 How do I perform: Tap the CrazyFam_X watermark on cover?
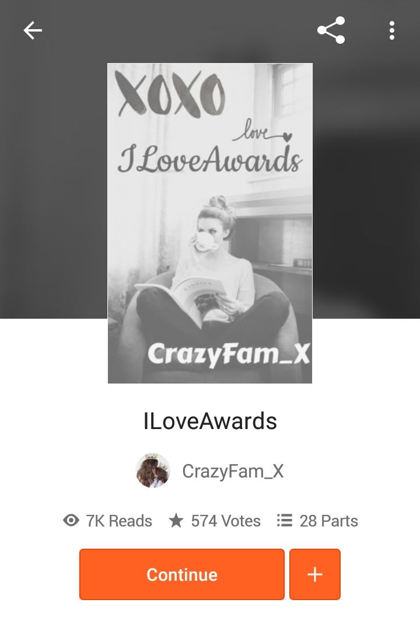pyautogui.click(x=229, y=354)
